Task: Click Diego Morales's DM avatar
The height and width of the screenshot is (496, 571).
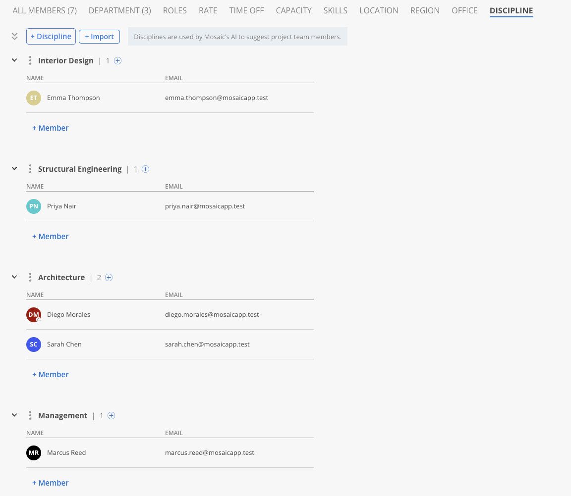Action: click(x=34, y=314)
